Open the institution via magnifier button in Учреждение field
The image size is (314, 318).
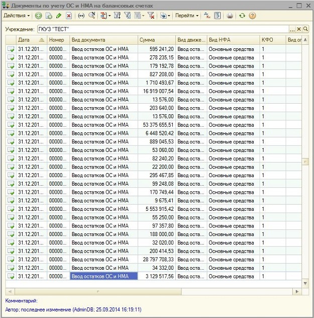(305, 29)
